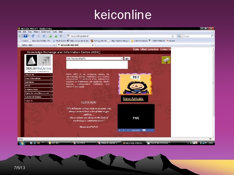Screen dimensions: 234x175
Task: Click the Hi! cartoon character image
Action: pyautogui.click(x=135, y=84)
